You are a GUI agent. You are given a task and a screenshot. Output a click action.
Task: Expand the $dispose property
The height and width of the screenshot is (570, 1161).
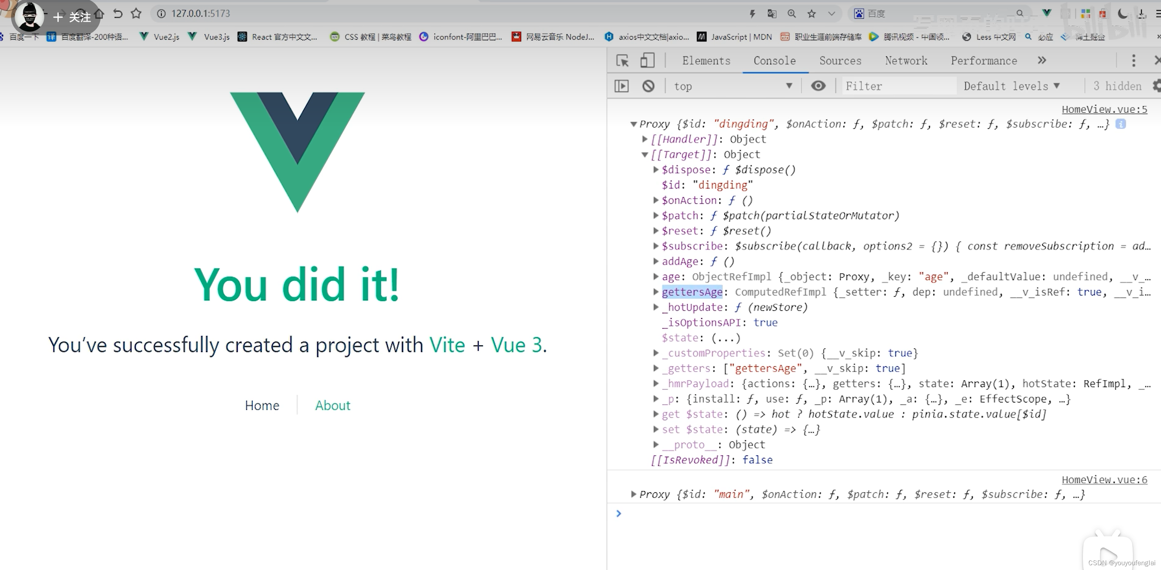[656, 170]
